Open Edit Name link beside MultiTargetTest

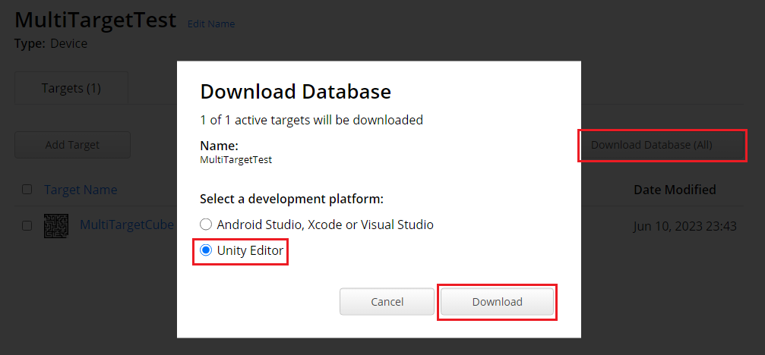click(210, 24)
